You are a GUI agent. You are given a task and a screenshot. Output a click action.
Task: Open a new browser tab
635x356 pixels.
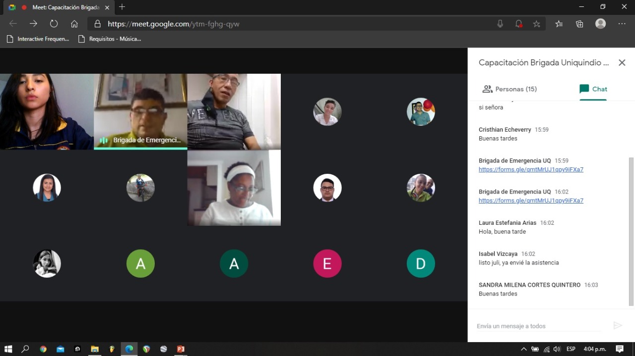pos(122,7)
